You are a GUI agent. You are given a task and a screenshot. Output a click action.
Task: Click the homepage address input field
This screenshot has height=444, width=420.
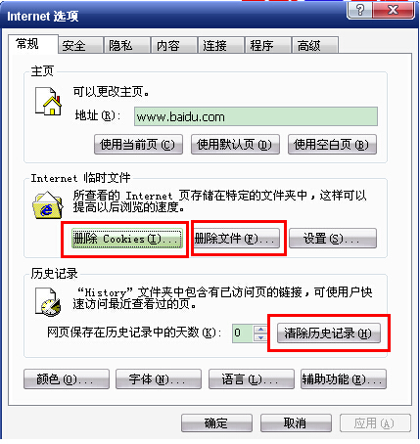click(x=256, y=116)
